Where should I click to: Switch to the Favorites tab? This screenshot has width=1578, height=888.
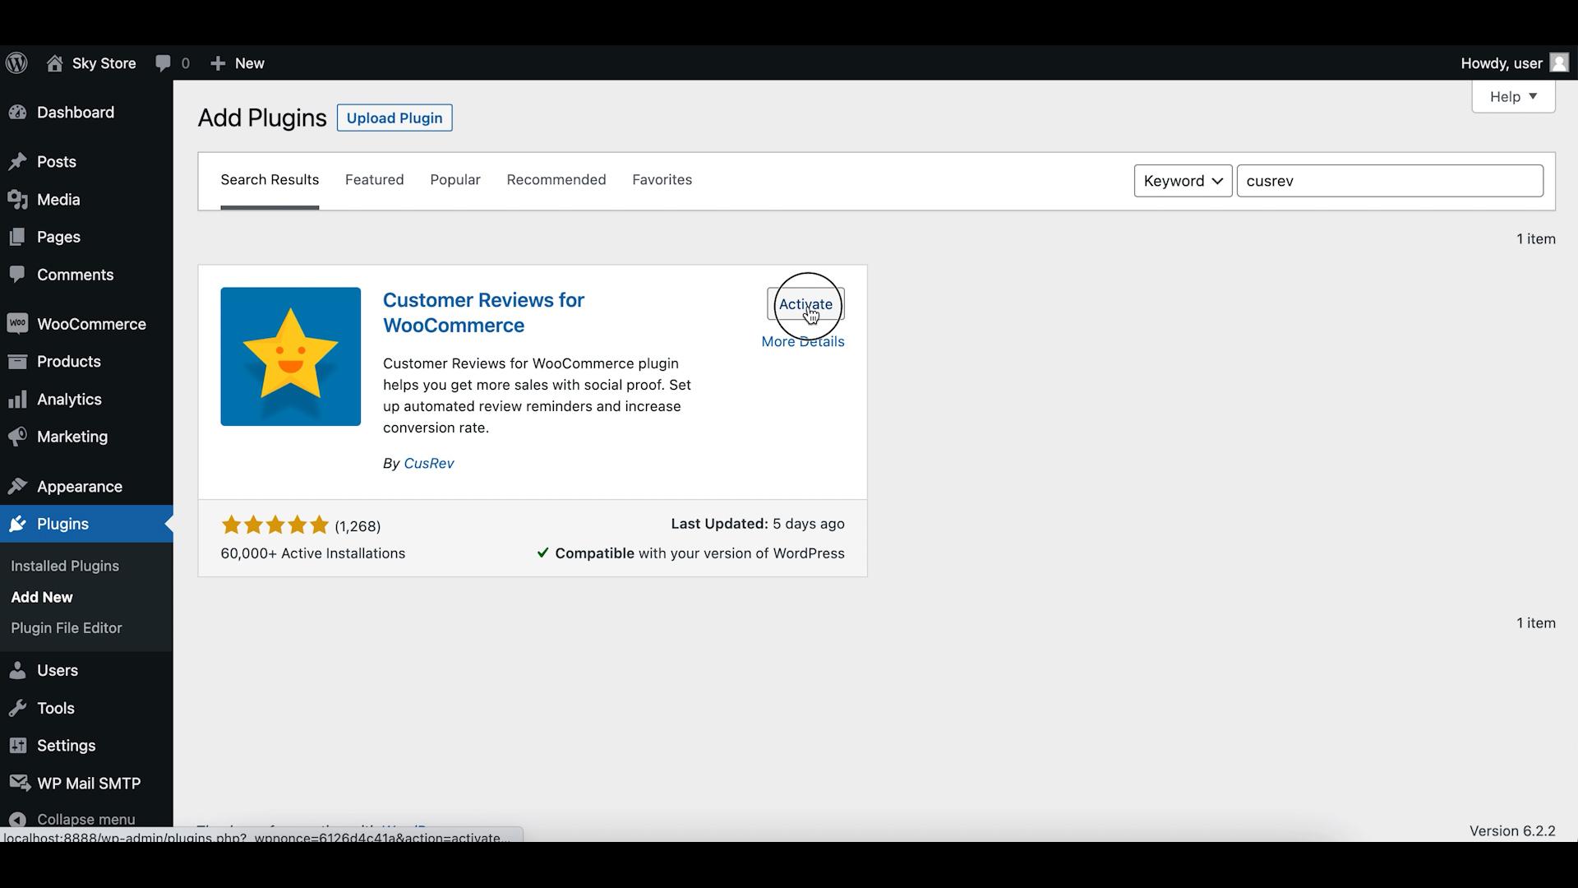click(662, 180)
